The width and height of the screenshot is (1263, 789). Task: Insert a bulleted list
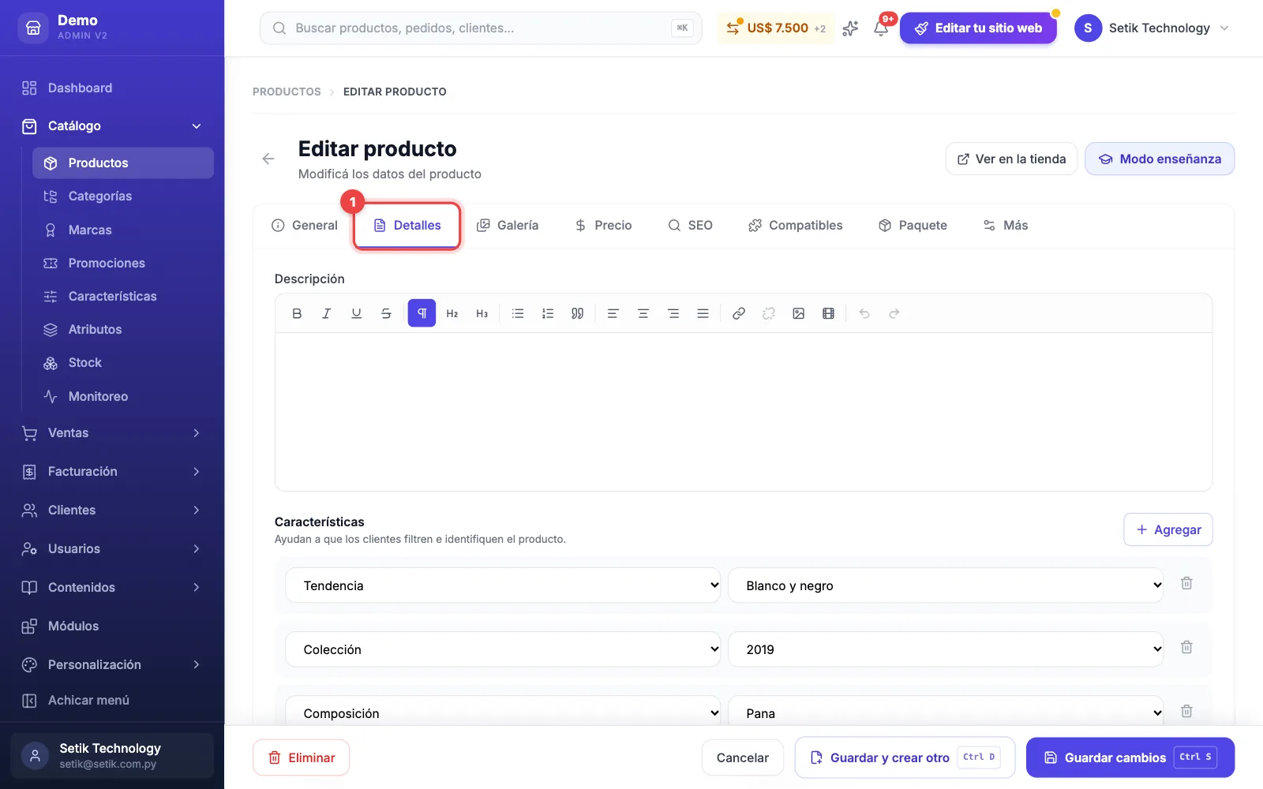518,313
